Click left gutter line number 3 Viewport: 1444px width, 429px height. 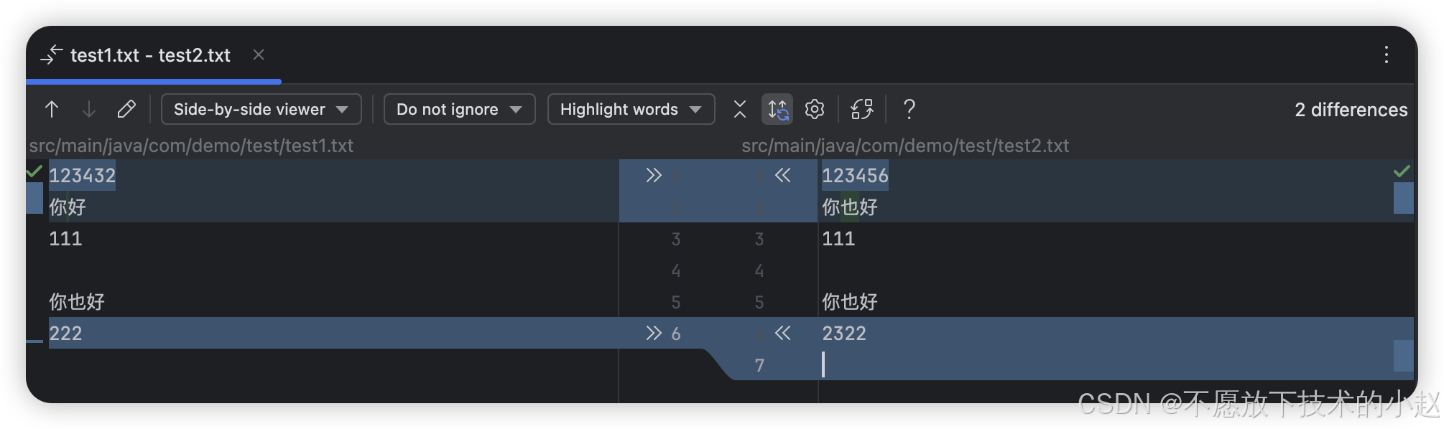tap(676, 239)
